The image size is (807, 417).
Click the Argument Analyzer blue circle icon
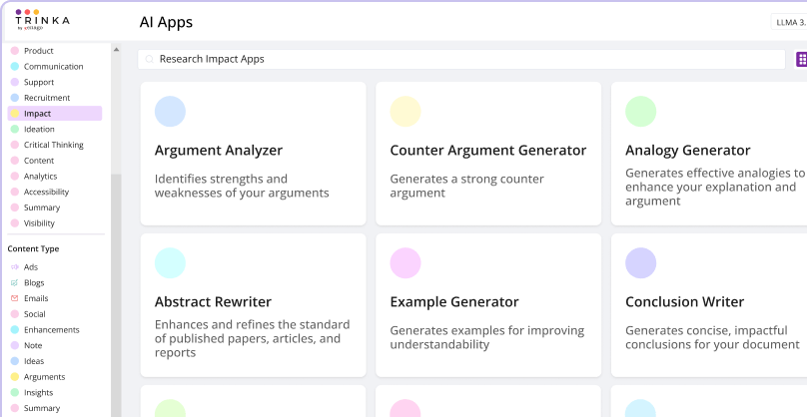click(x=170, y=112)
